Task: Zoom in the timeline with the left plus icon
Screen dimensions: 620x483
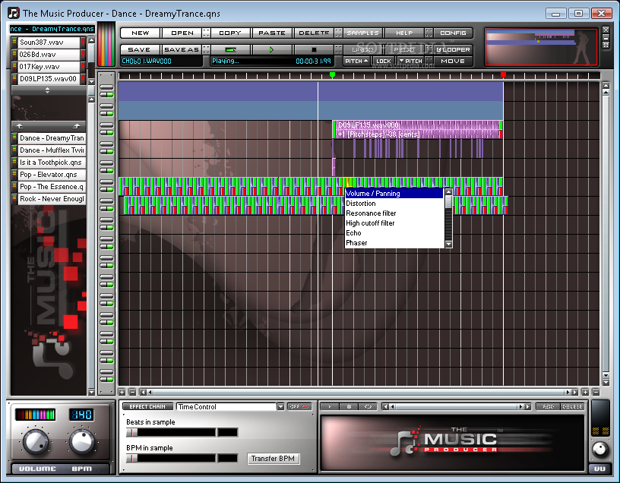Action: (x=122, y=392)
